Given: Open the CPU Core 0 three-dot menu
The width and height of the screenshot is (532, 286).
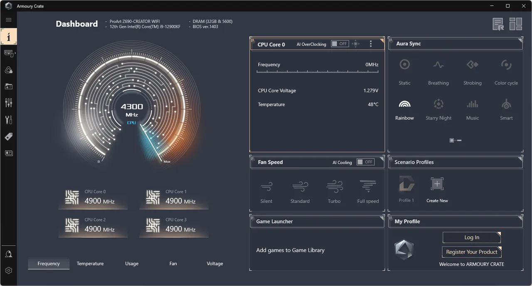Looking at the screenshot, I should [x=371, y=44].
